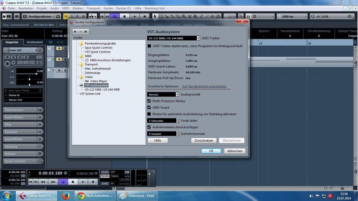Screen dimensions: 358x201
Task: Click Auf Standardwerte zurücksetzen link
Action: 204,86
